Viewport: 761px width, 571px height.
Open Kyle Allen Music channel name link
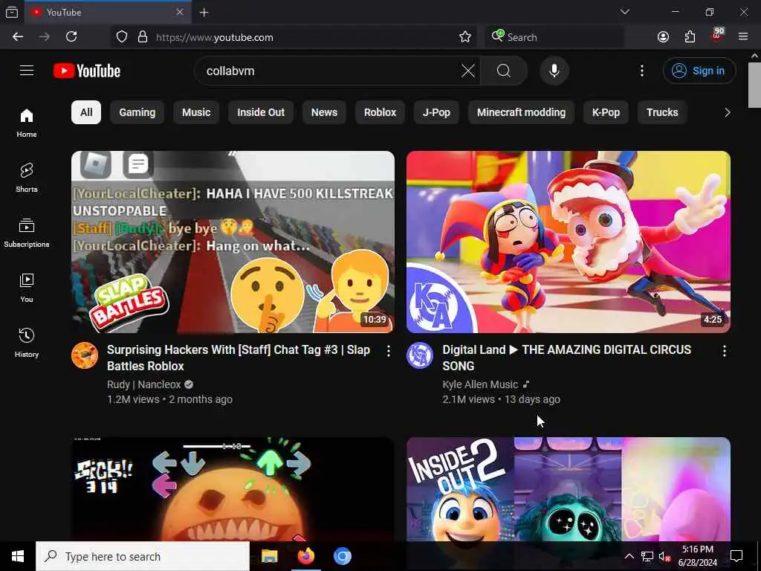coord(480,384)
